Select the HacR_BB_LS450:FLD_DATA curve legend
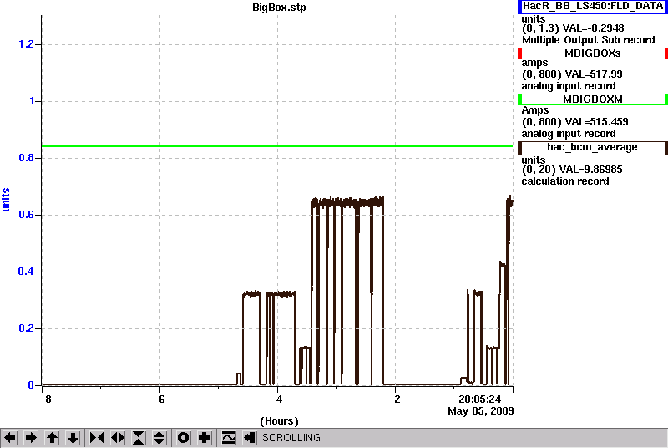668x448 pixels. pos(593,7)
